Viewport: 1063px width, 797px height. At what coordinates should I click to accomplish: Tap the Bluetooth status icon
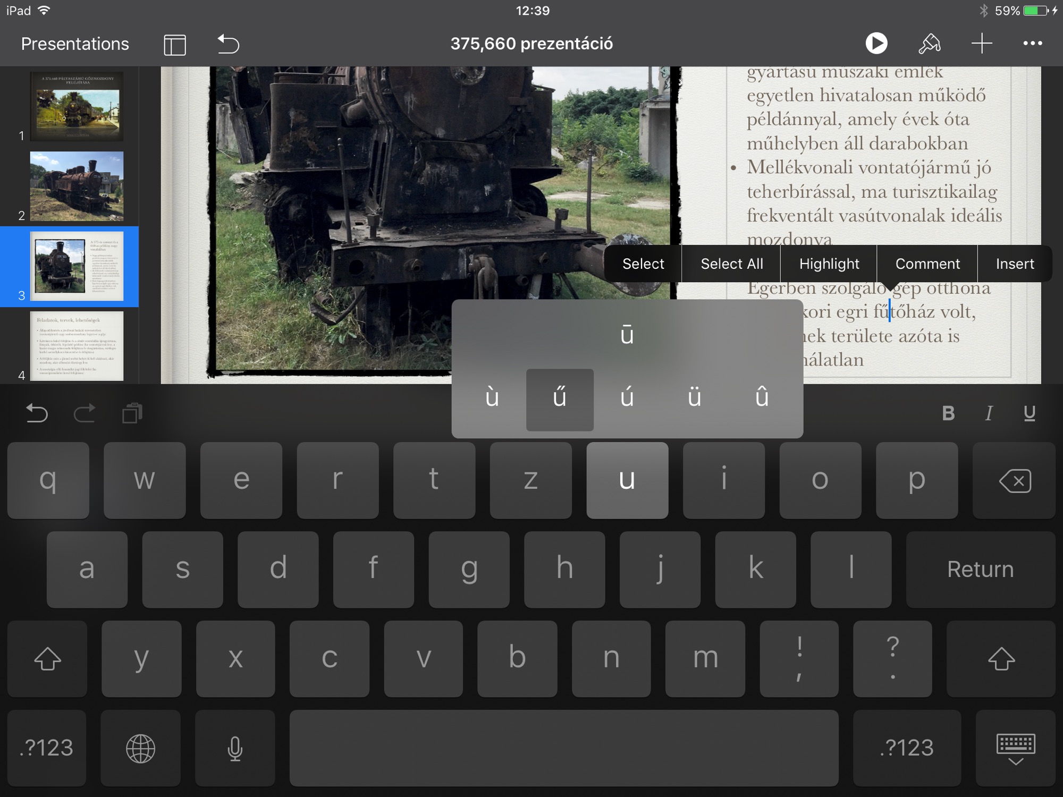[983, 11]
